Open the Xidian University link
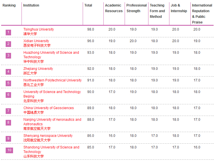217x162 pixels. 36,41
